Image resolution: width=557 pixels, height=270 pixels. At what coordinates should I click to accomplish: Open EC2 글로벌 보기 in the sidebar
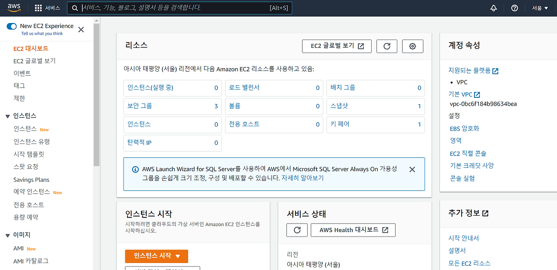[x=34, y=61]
